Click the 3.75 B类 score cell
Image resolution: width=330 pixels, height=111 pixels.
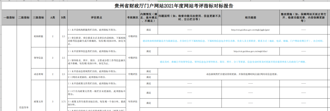pyautogui.click(x=63, y=102)
